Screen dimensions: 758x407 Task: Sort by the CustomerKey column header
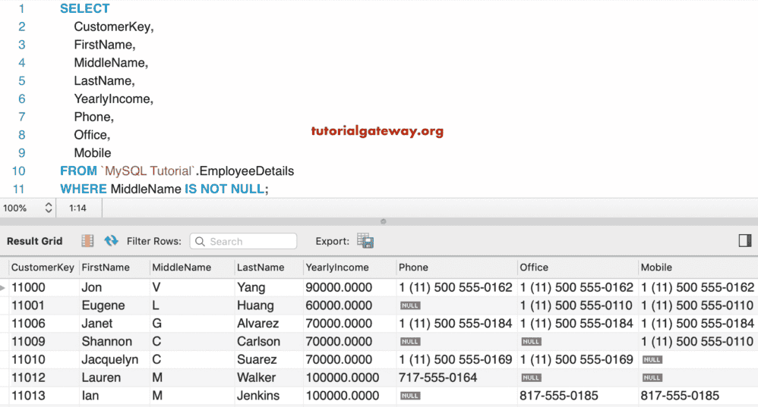pyautogui.click(x=43, y=267)
